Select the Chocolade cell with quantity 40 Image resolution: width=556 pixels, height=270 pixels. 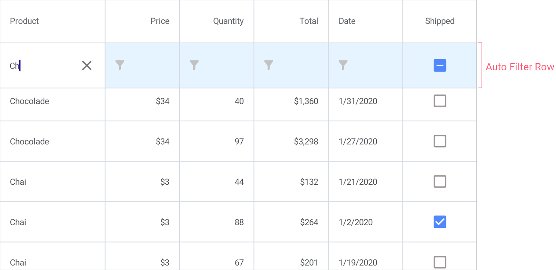[29, 101]
